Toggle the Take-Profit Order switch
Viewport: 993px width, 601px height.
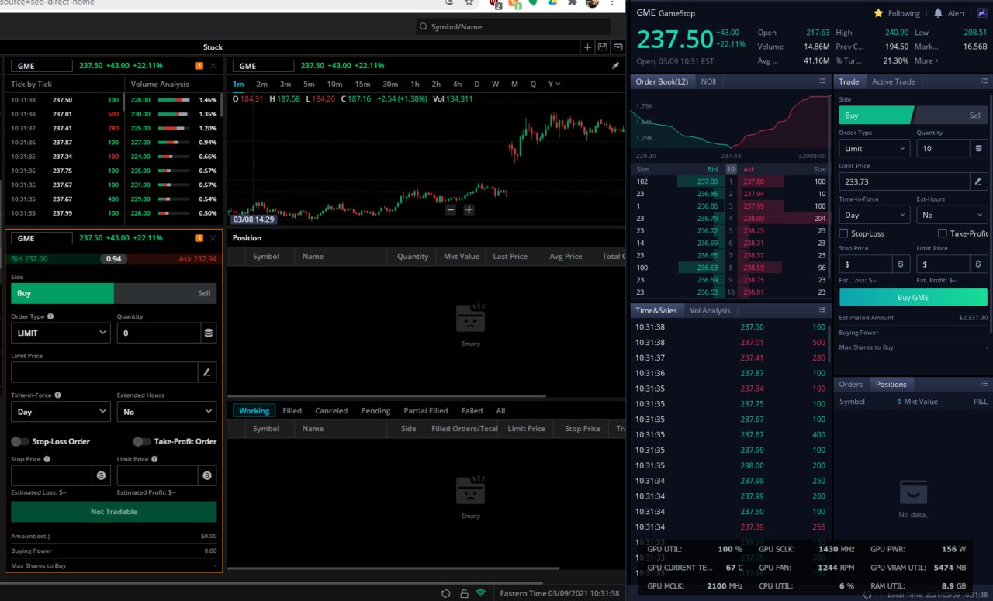click(x=142, y=441)
